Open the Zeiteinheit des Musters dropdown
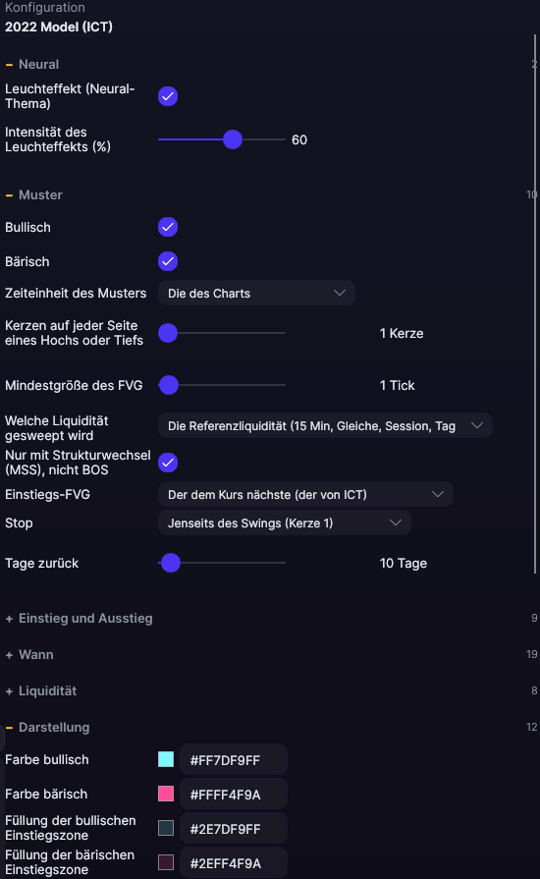The width and height of the screenshot is (540, 879). coord(256,294)
